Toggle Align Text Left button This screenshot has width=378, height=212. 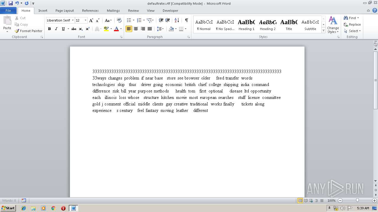coord(129,29)
